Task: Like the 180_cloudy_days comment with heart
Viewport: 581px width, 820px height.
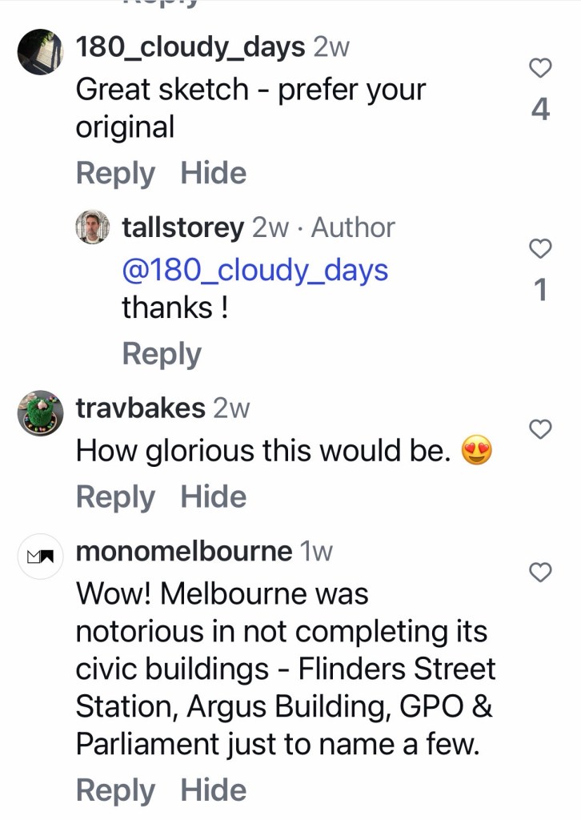Action: point(540,68)
